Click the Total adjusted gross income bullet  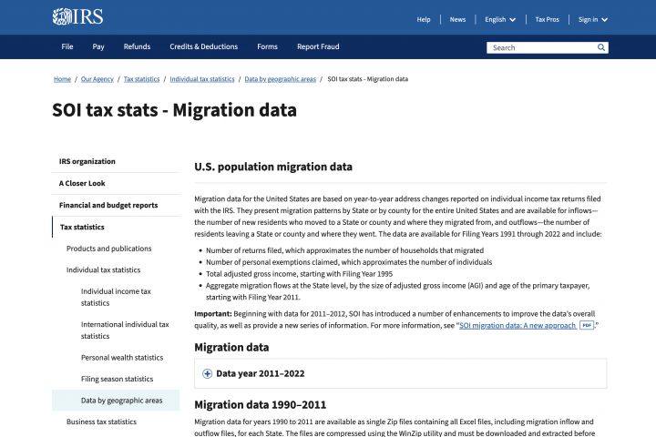(x=299, y=274)
